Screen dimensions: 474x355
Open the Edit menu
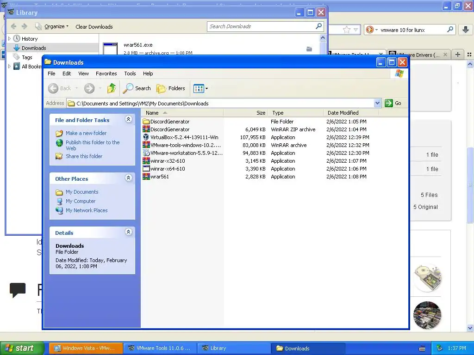(67, 73)
